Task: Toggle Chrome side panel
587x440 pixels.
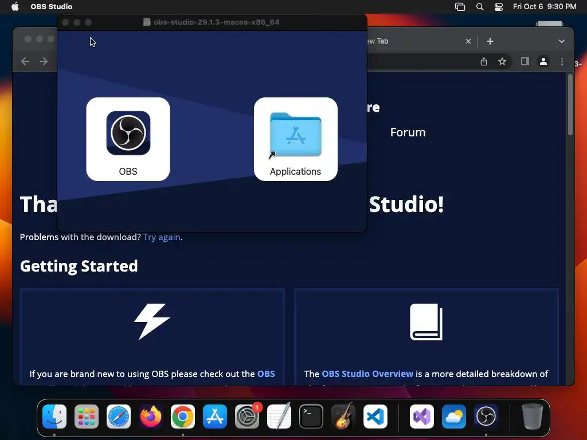Action: [x=525, y=61]
